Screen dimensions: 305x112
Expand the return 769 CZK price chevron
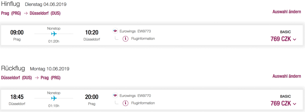click(x=295, y=104)
